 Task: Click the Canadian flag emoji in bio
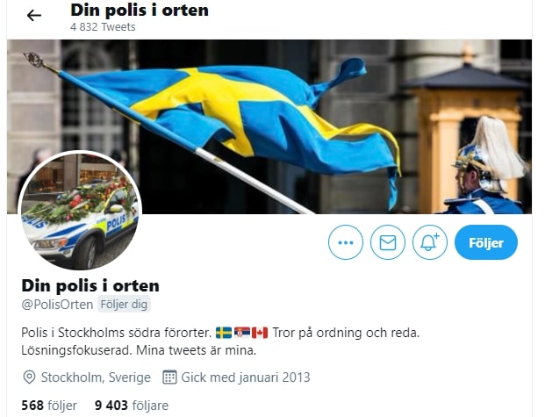click(260, 333)
